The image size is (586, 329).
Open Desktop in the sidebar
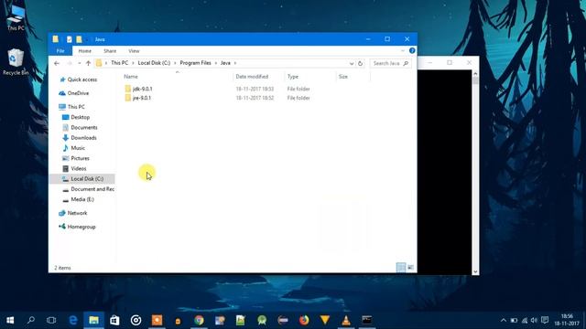click(x=80, y=117)
